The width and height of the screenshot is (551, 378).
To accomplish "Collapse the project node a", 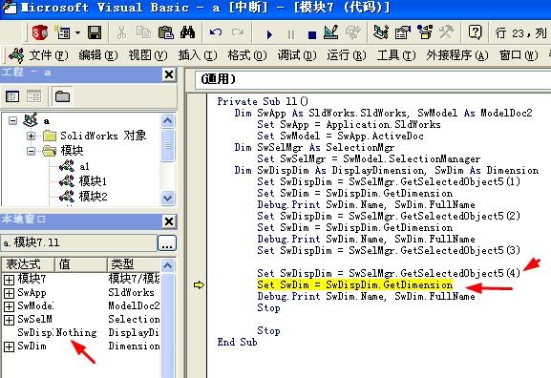I will tap(12, 121).
